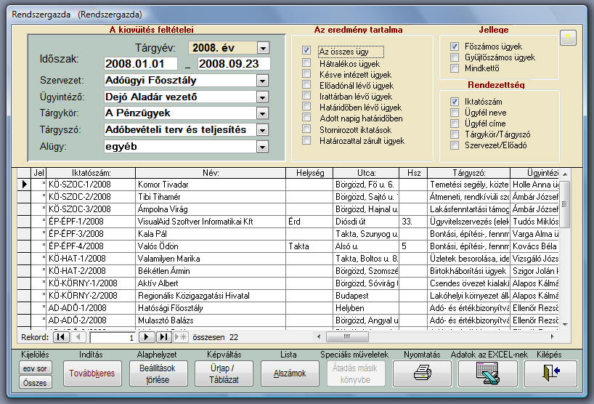This screenshot has width=594, height=404.
Task: Check the Hátralékos ügyek checkbox
Action: tap(306, 62)
